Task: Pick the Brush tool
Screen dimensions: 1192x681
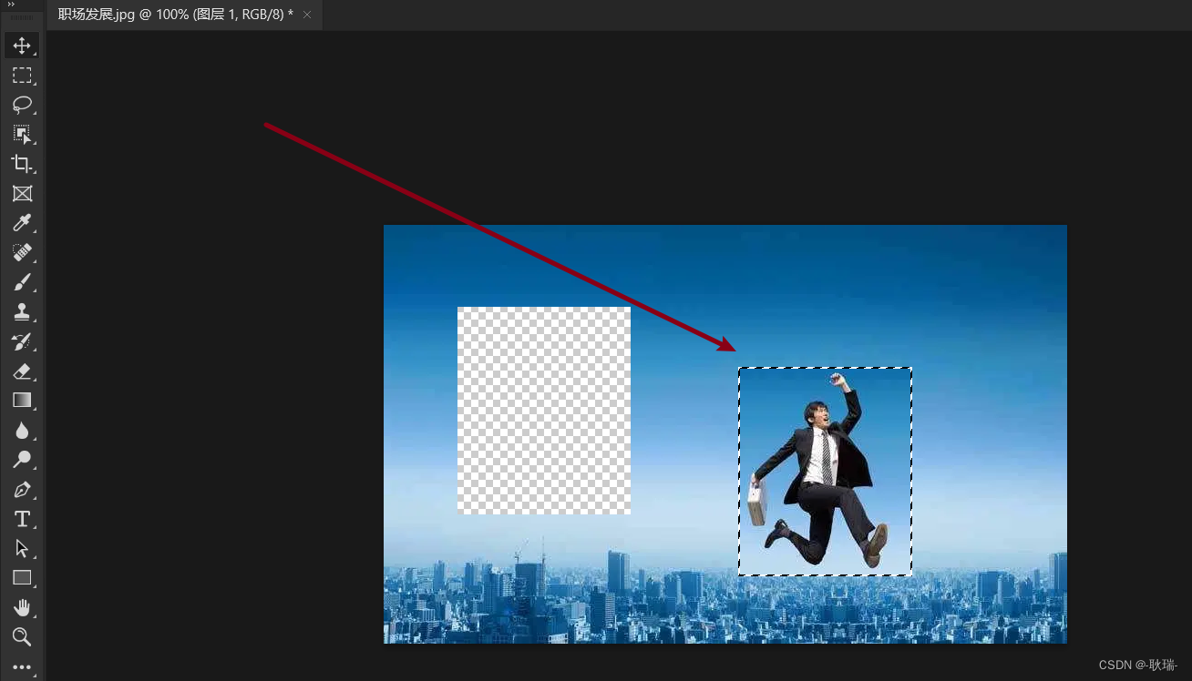Action: point(22,282)
